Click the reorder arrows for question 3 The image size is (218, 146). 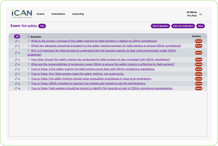pos(16,53)
